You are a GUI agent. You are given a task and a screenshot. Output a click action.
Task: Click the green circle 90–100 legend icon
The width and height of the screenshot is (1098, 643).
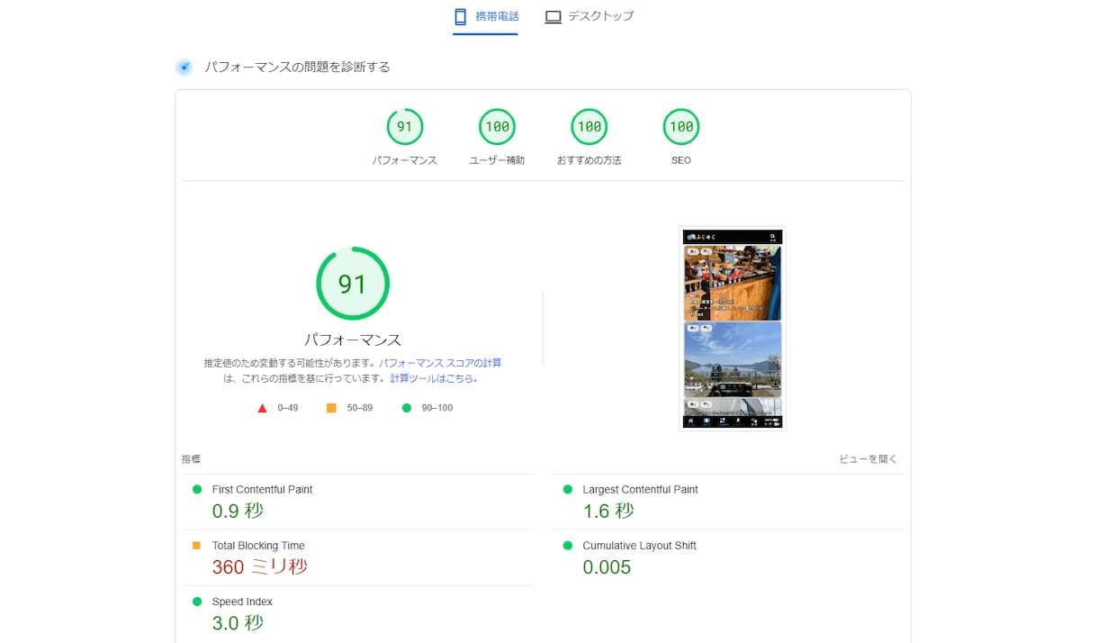[406, 408]
